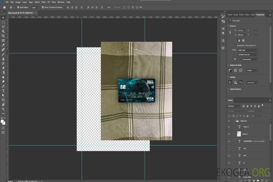Select the Horizontal Type tool
The width and height of the screenshot is (273, 182).
click(3, 91)
